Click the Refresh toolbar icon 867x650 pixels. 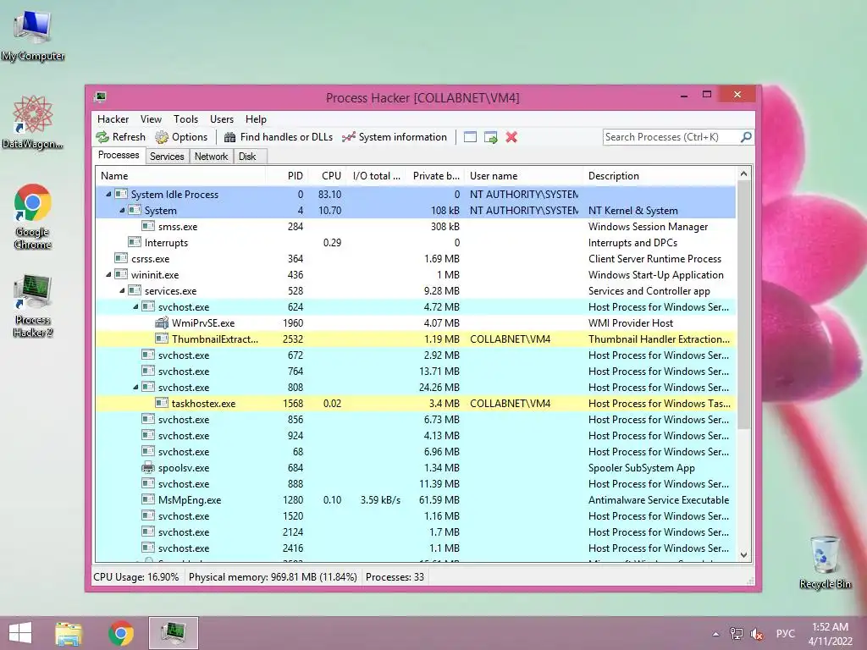click(102, 137)
